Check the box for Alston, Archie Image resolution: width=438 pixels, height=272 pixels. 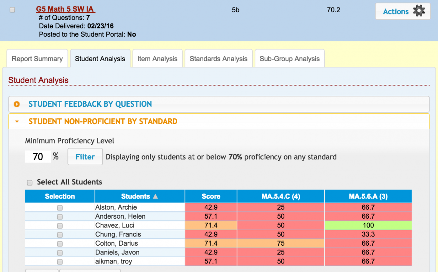coord(60,208)
